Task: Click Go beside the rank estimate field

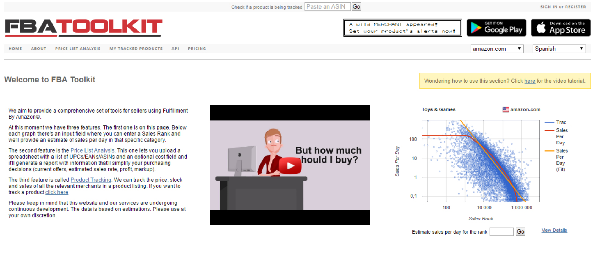Action: (x=520, y=232)
